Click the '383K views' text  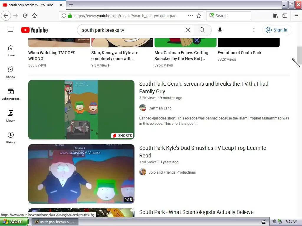click(x=37, y=65)
